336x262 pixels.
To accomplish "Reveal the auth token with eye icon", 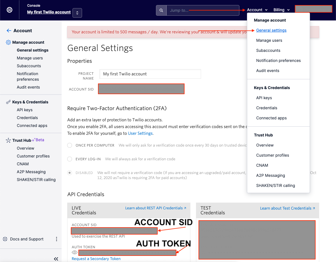I will (x=74, y=252).
